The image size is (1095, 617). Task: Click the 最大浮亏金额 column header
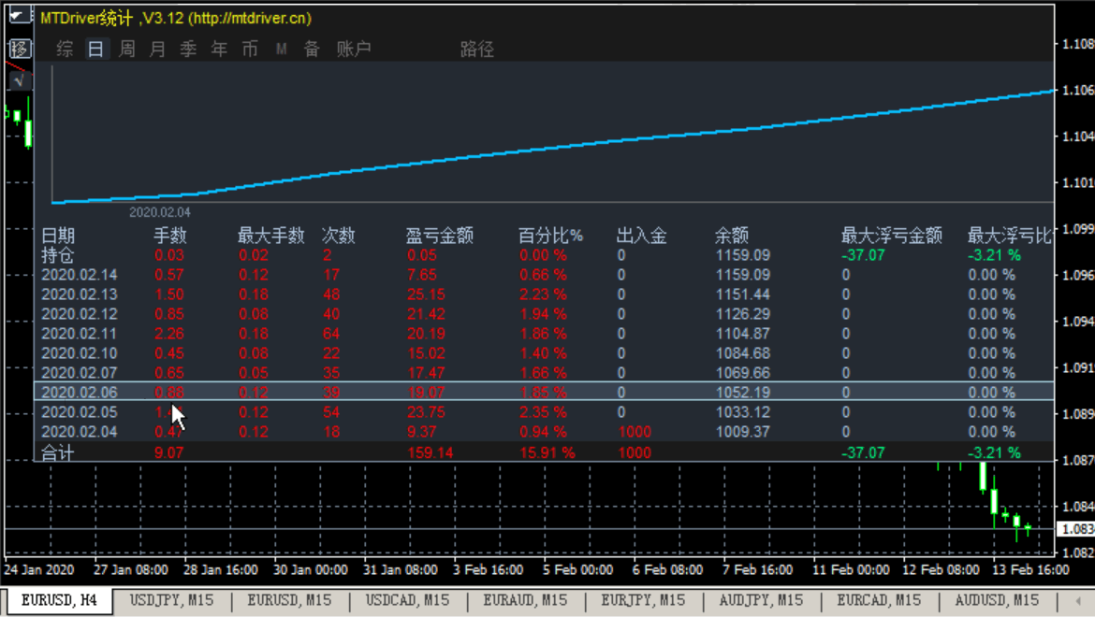point(892,236)
